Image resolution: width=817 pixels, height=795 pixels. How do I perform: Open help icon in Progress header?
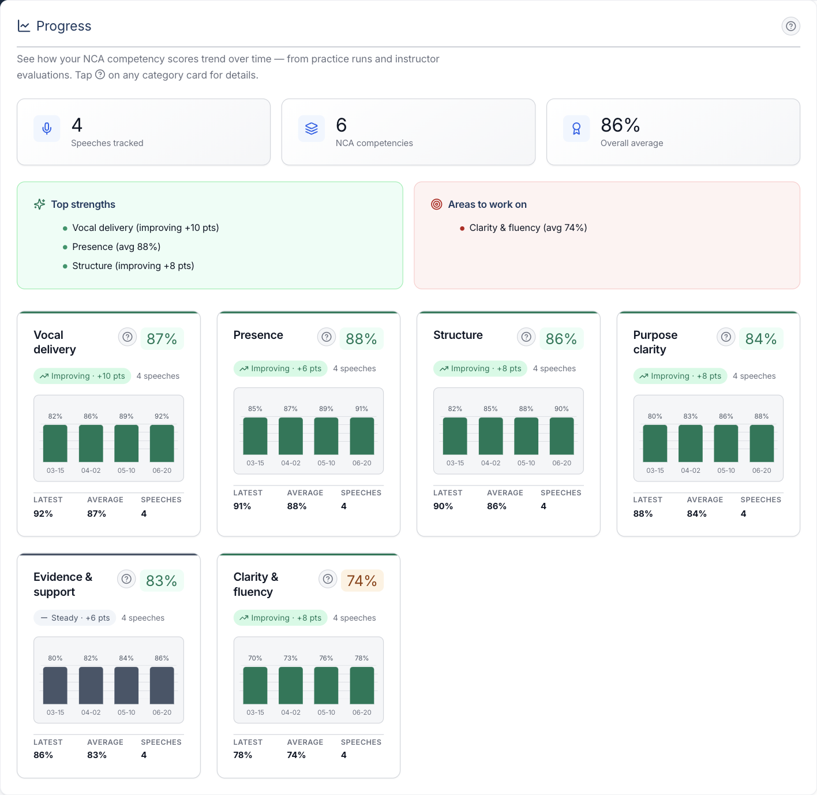790,26
